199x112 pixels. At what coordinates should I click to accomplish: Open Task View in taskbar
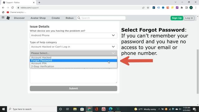[67, 109]
